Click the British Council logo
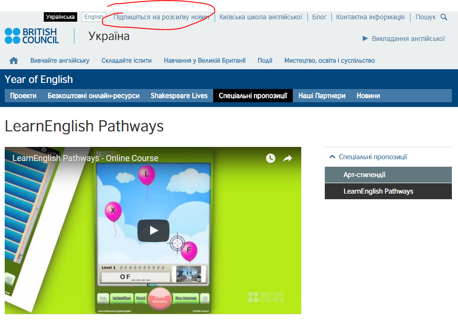The image size is (458, 324). [32, 36]
